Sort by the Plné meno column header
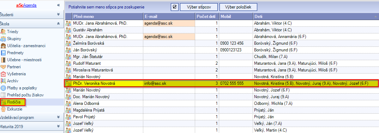379x133 pixels. coord(108,17)
